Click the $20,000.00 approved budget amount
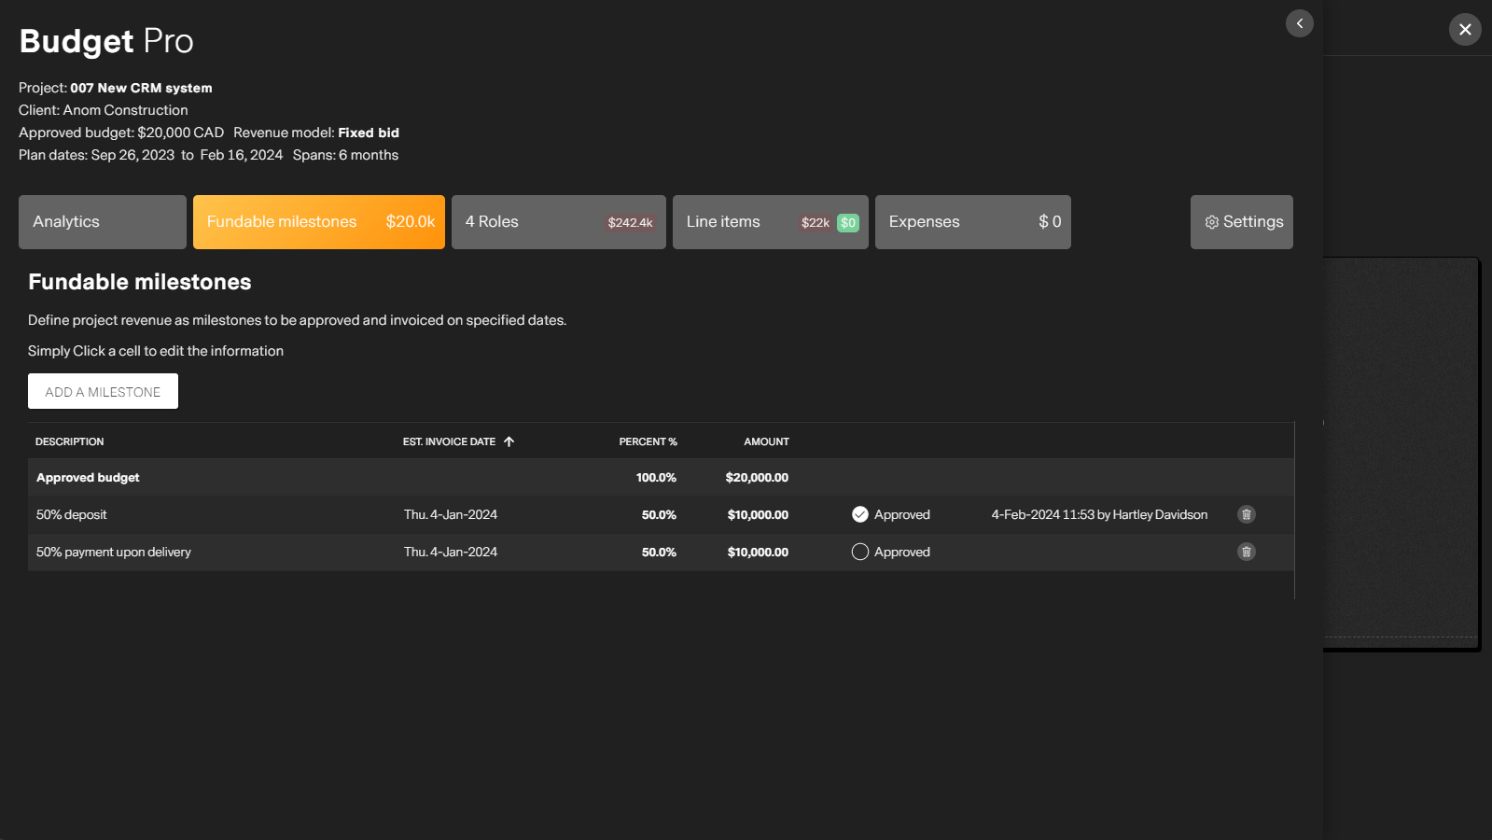The width and height of the screenshot is (1492, 840). 757,477
